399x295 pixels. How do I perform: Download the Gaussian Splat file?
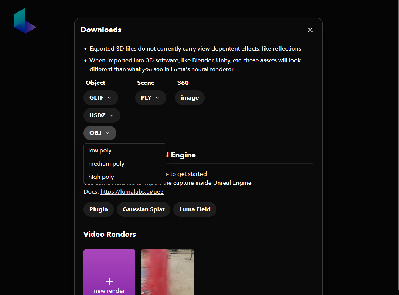[143, 209]
